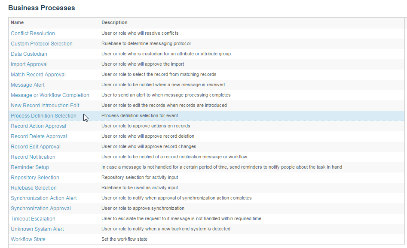Screen dimensions: 407x248
Task: Open the Record Edit Approval link
Action: (36, 147)
